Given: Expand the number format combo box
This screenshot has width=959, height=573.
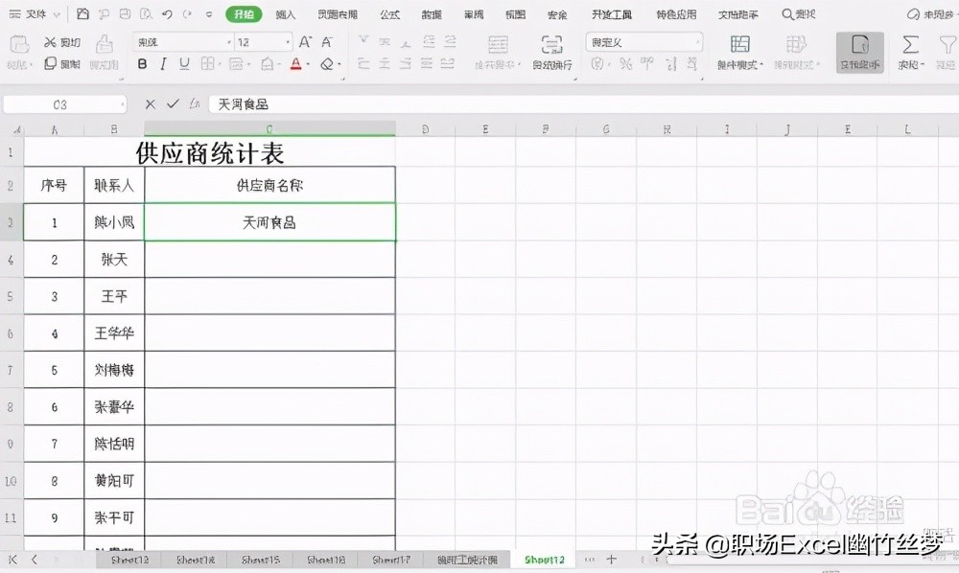Looking at the screenshot, I should [x=700, y=41].
